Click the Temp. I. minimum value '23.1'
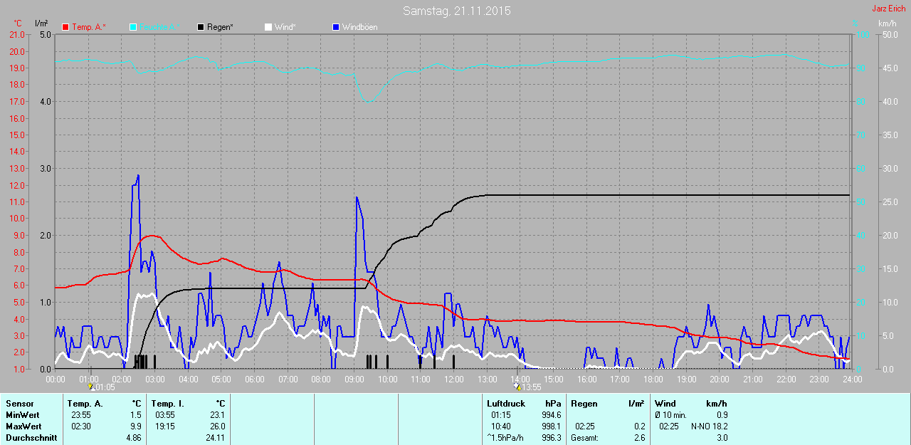911x445 pixels. [217, 415]
